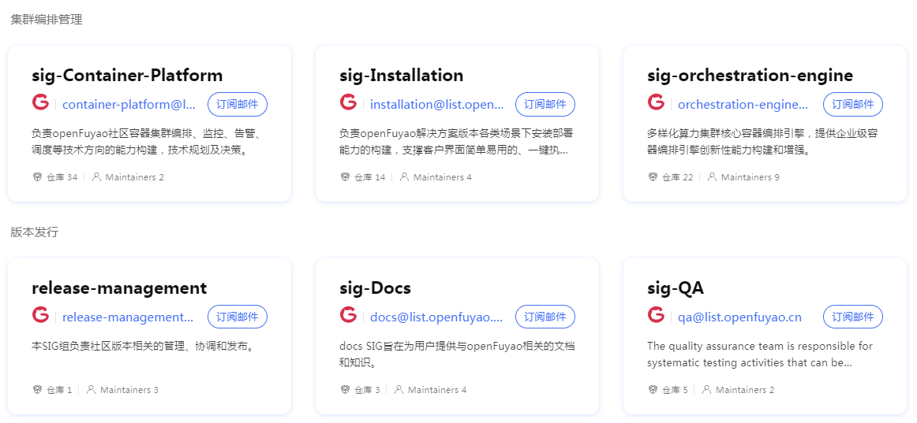Click 订阅邮件 on release-management card
Viewport: 917px width, 423px height.
(x=238, y=317)
